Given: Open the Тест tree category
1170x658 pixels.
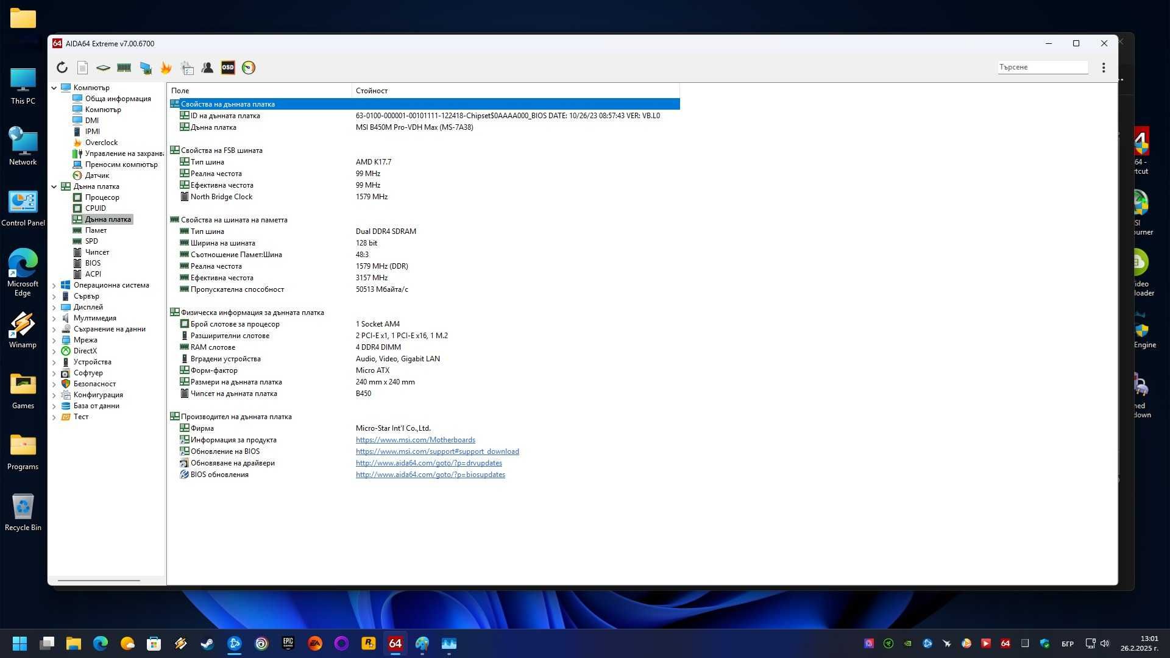Looking at the screenshot, I should (x=81, y=417).
